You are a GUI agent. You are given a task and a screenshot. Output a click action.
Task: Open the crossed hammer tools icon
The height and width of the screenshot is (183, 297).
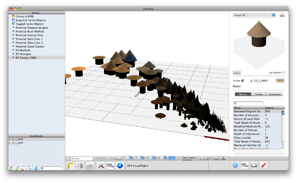tap(101, 166)
